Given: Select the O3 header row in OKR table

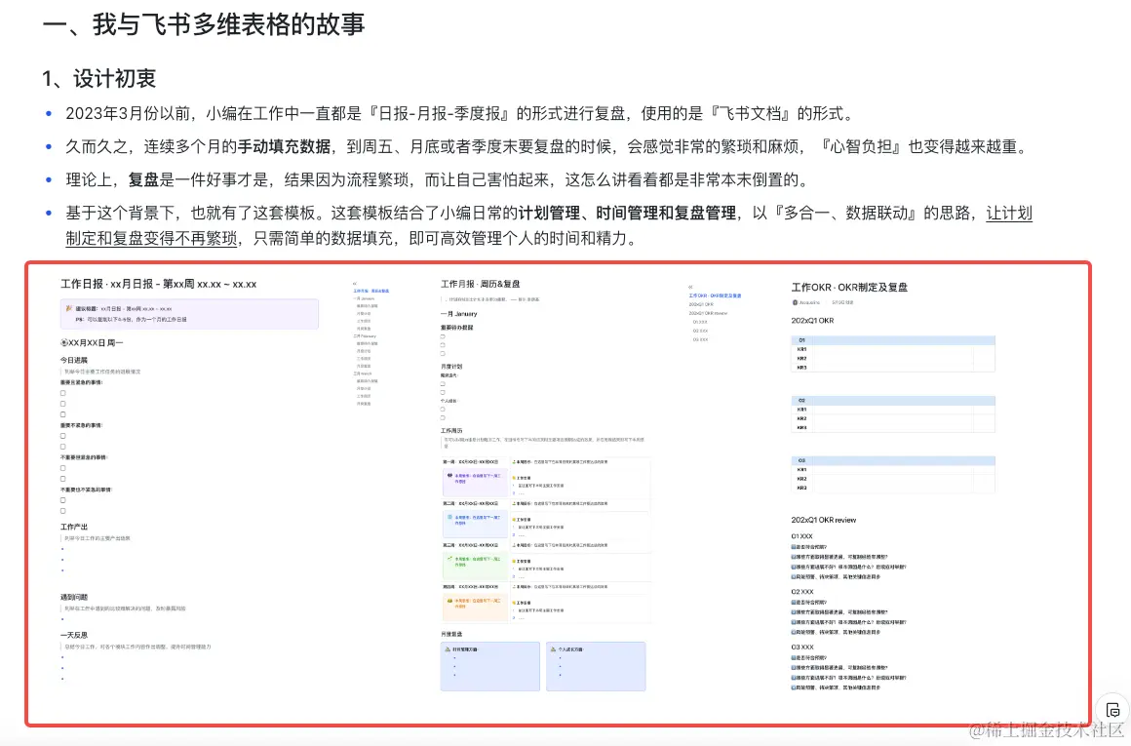Looking at the screenshot, I should [x=893, y=460].
